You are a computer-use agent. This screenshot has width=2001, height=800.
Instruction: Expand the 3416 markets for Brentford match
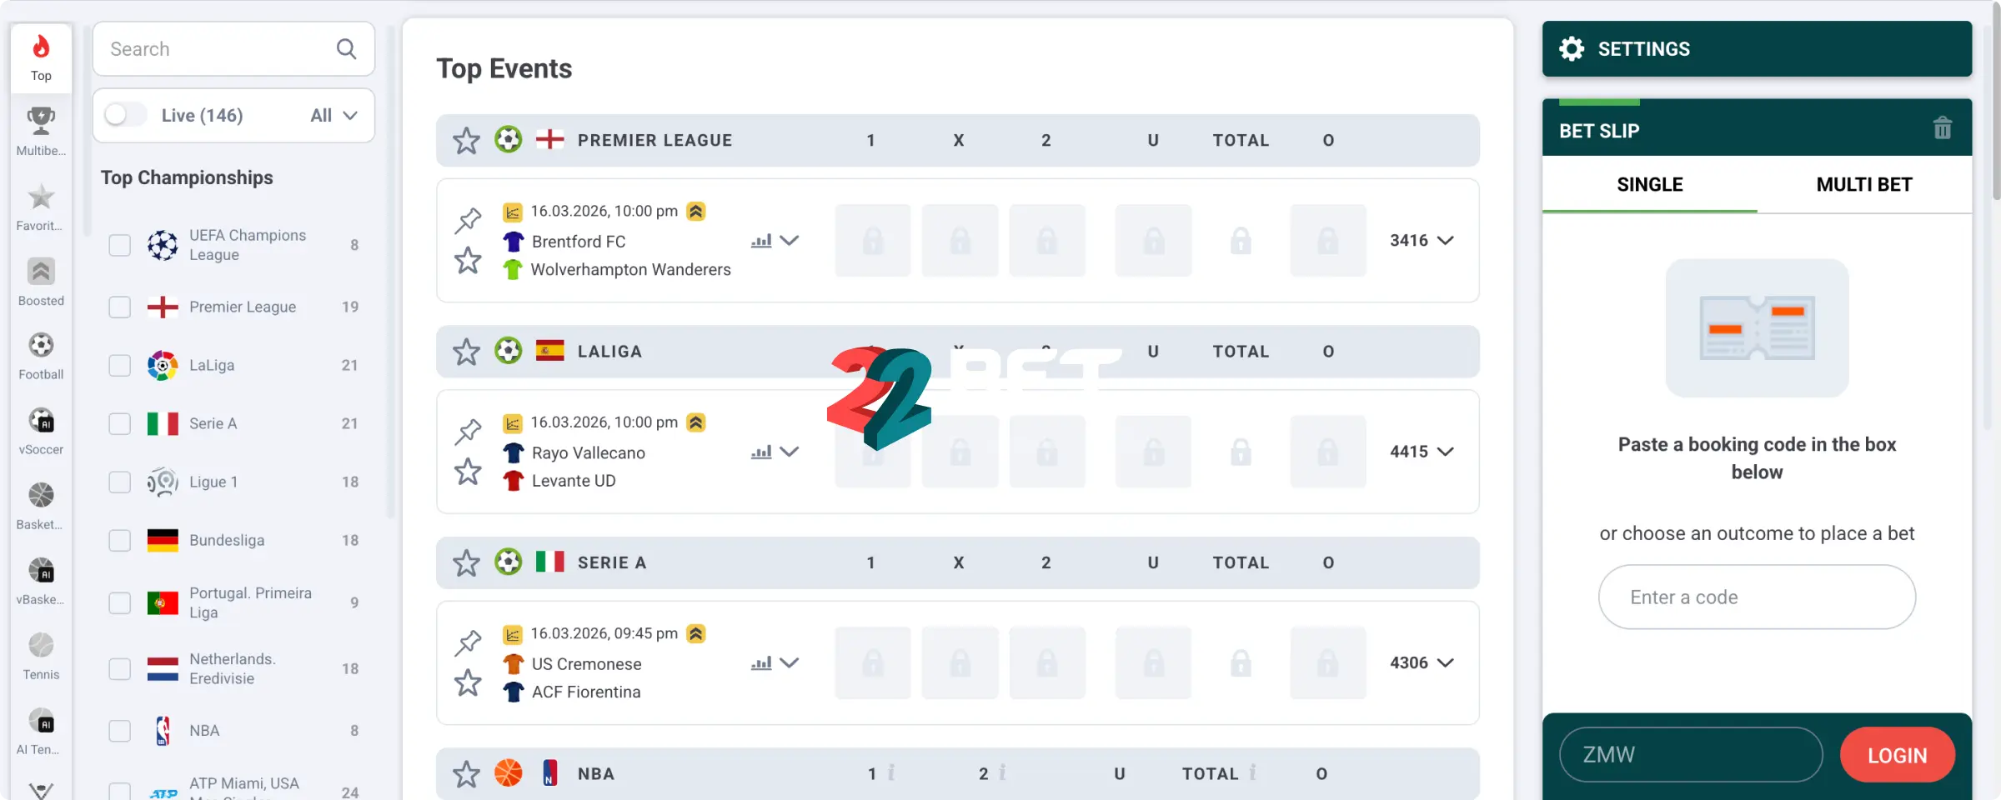1422,240
